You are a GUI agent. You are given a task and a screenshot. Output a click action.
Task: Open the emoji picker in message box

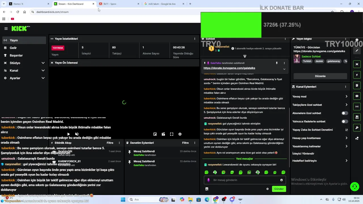(x=281, y=180)
